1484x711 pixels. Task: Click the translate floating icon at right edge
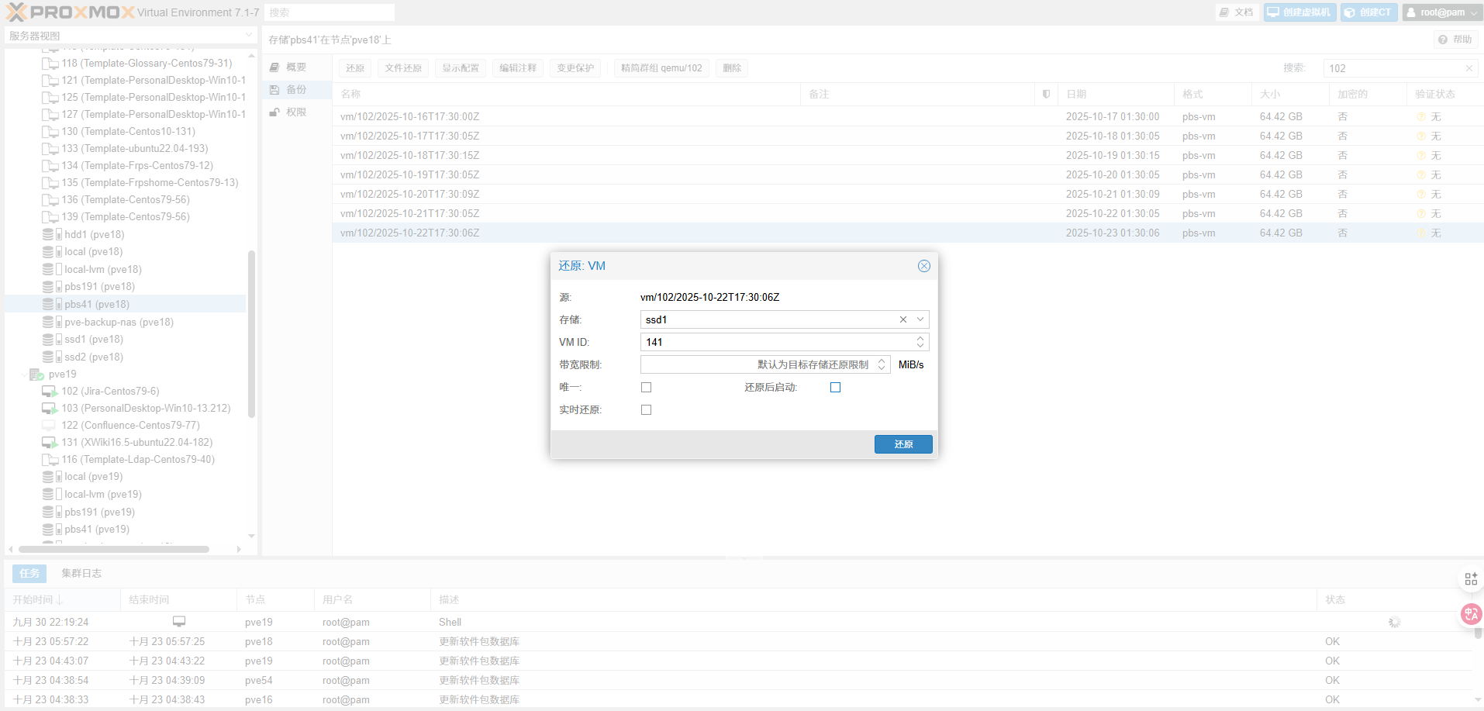1470,614
